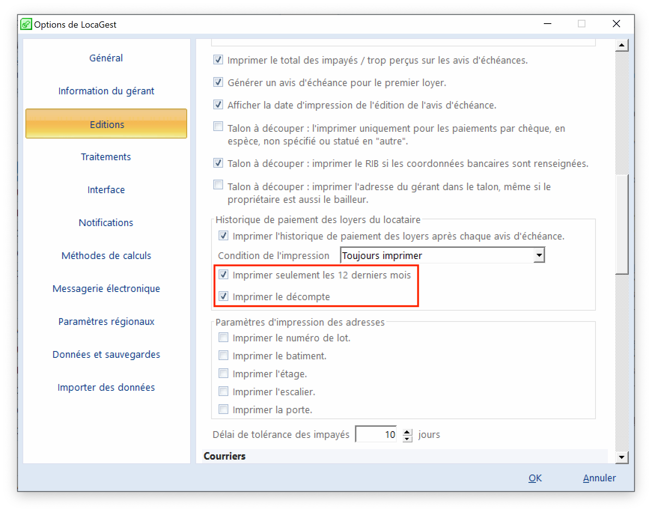
Task: Uncheck Talon à découper imprimer le RIB
Action: (218, 163)
